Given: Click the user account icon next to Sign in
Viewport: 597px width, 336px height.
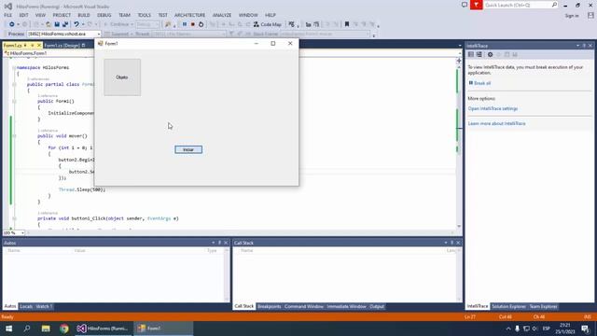Looking at the screenshot, I should (x=590, y=15).
